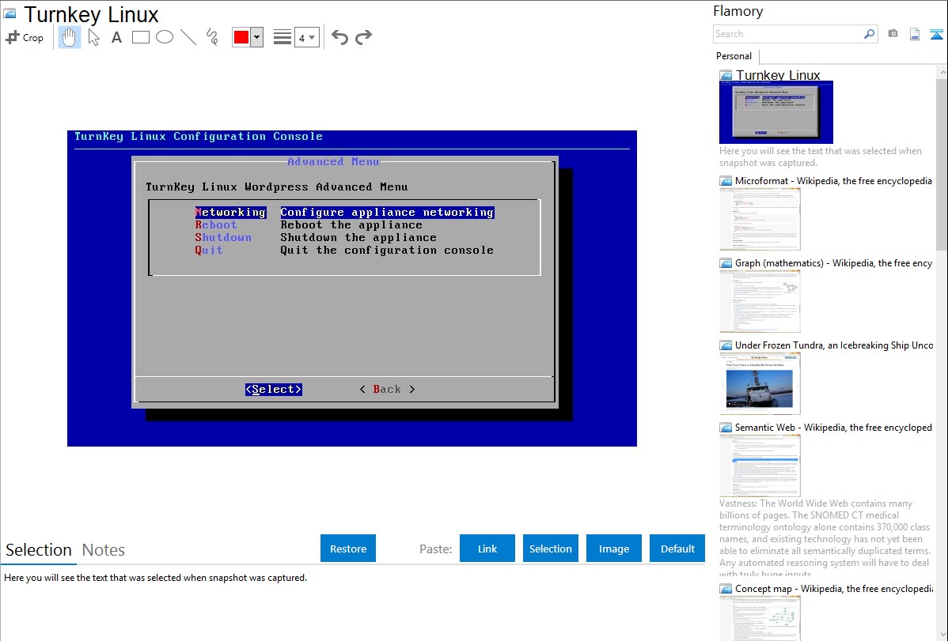Pick the rectangle drawing tool
948x641 pixels.
pos(140,37)
